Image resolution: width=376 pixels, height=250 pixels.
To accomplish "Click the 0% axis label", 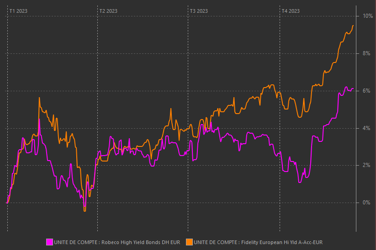I will pyautogui.click(x=366, y=203).
